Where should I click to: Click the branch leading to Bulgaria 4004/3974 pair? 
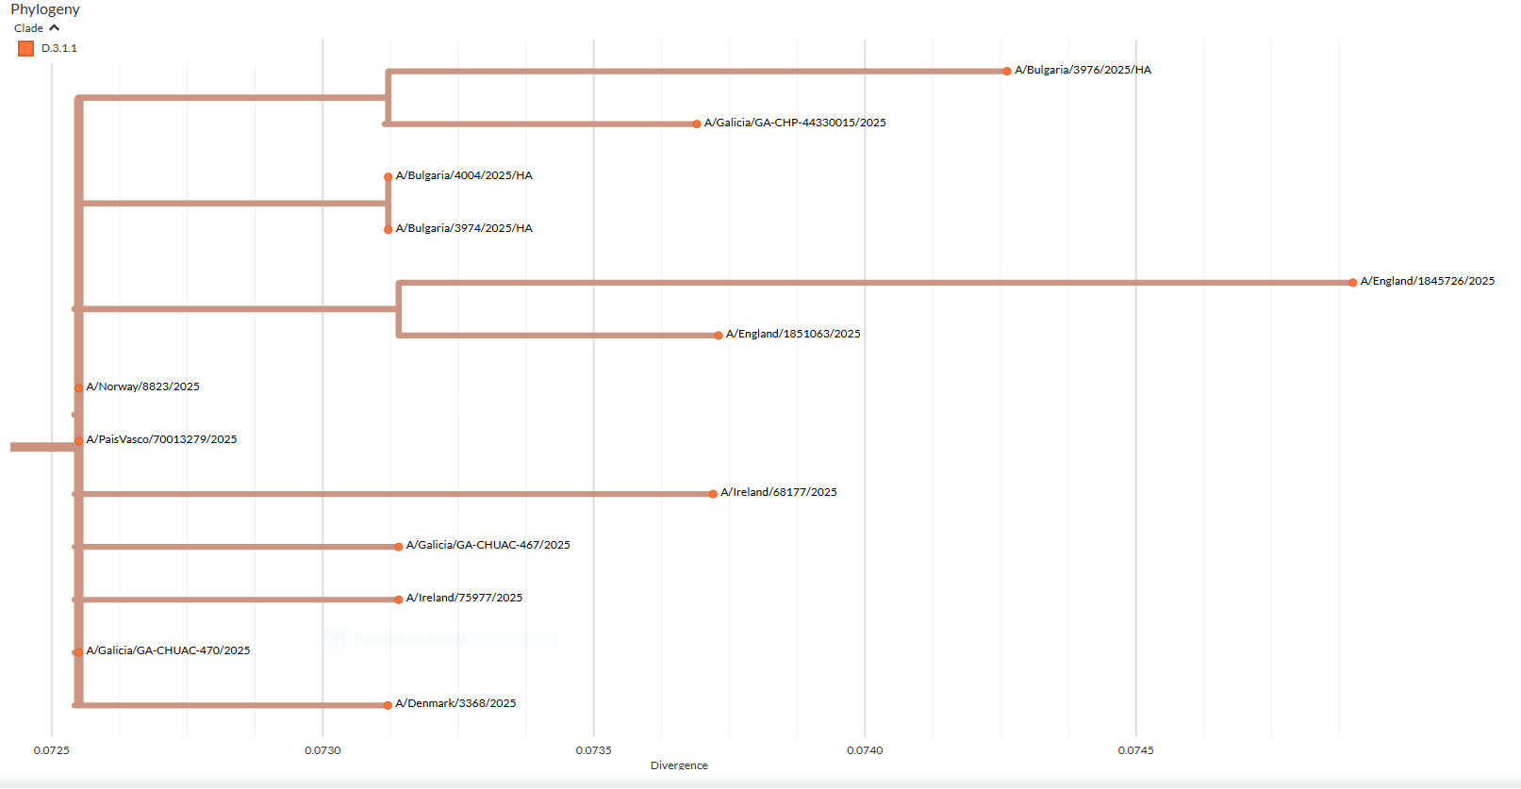pos(236,203)
